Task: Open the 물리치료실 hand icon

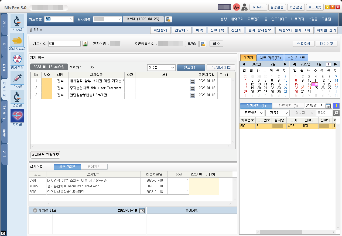Action: point(17,40)
